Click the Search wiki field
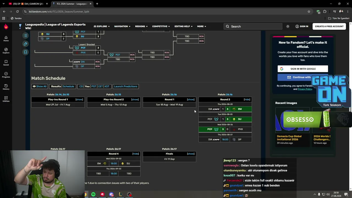This screenshot has height=198, width=352. (x=253, y=26)
